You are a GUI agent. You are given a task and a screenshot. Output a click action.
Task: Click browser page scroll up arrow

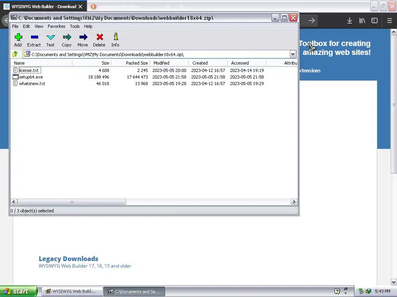point(394,32)
